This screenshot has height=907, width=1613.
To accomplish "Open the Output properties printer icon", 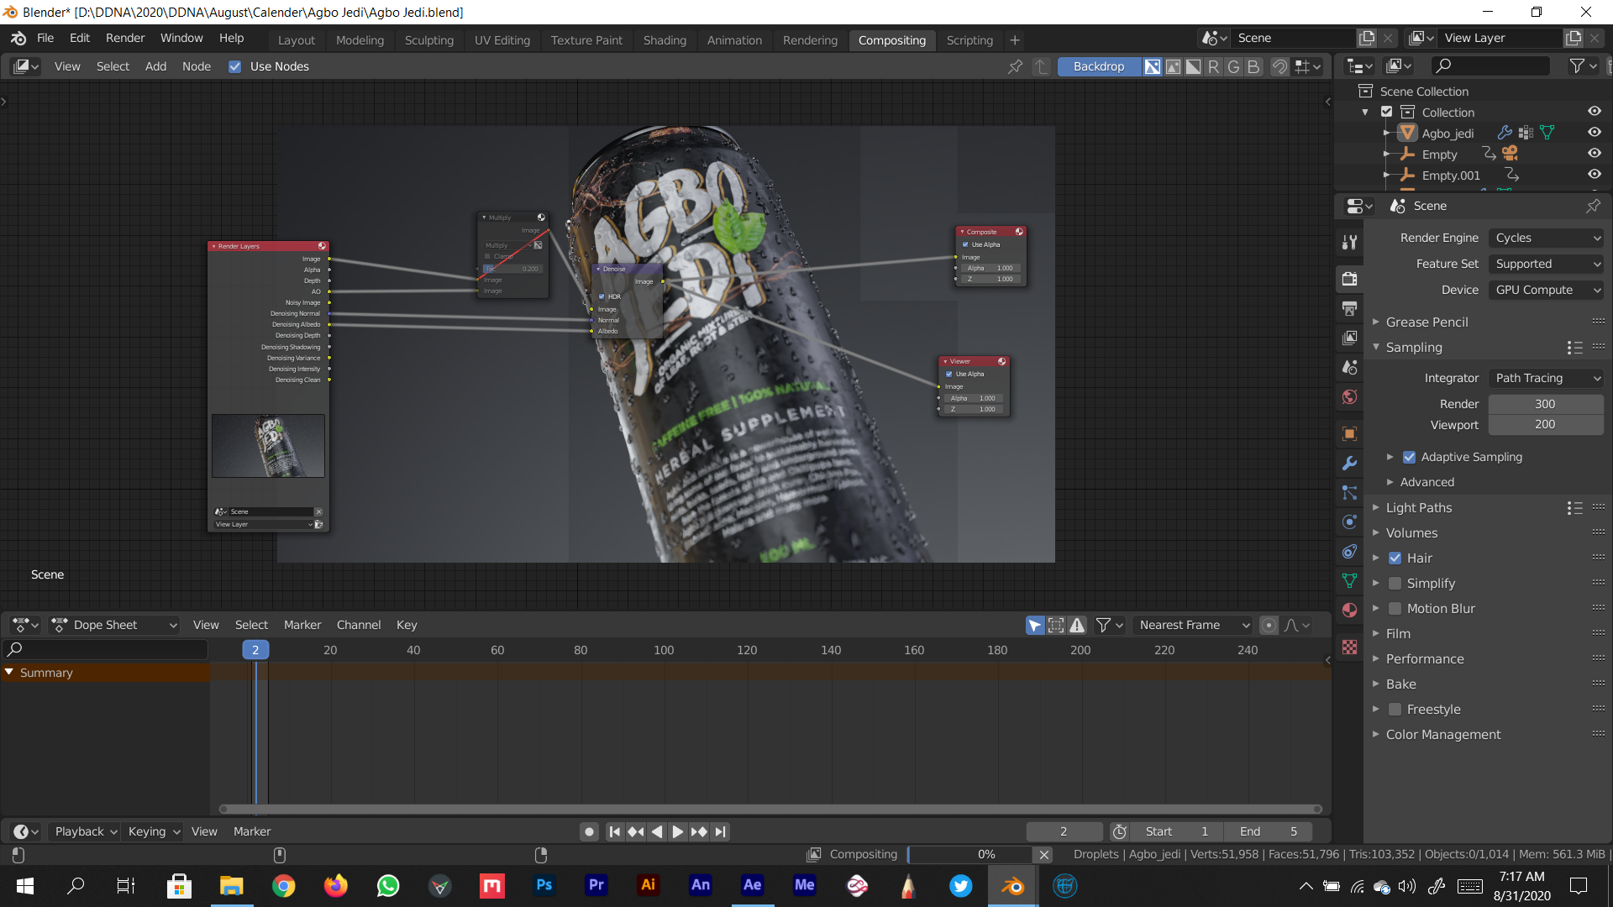I will (1349, 308).
